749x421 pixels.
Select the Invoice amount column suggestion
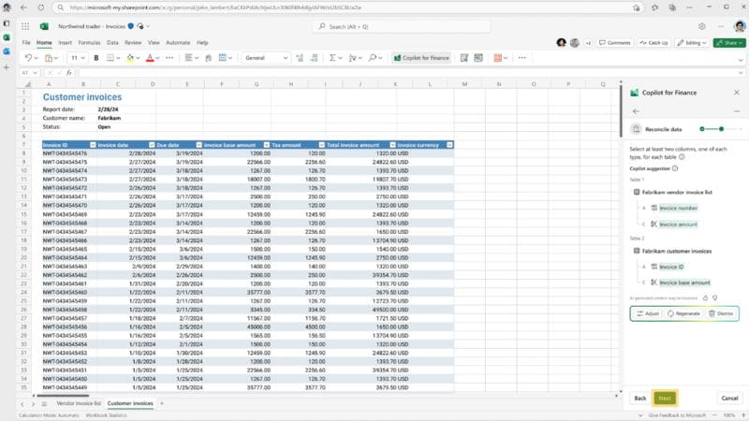678,225
